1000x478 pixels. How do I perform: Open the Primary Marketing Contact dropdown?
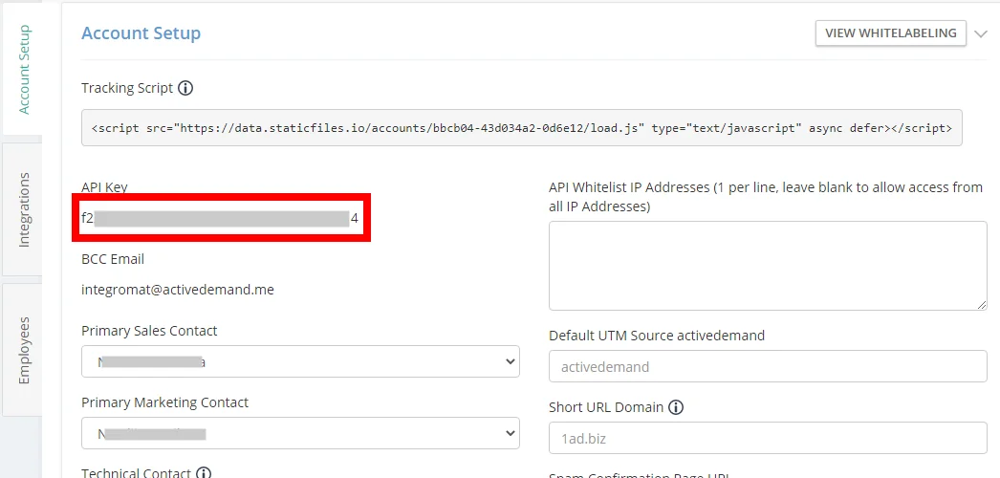pos(300,433)
